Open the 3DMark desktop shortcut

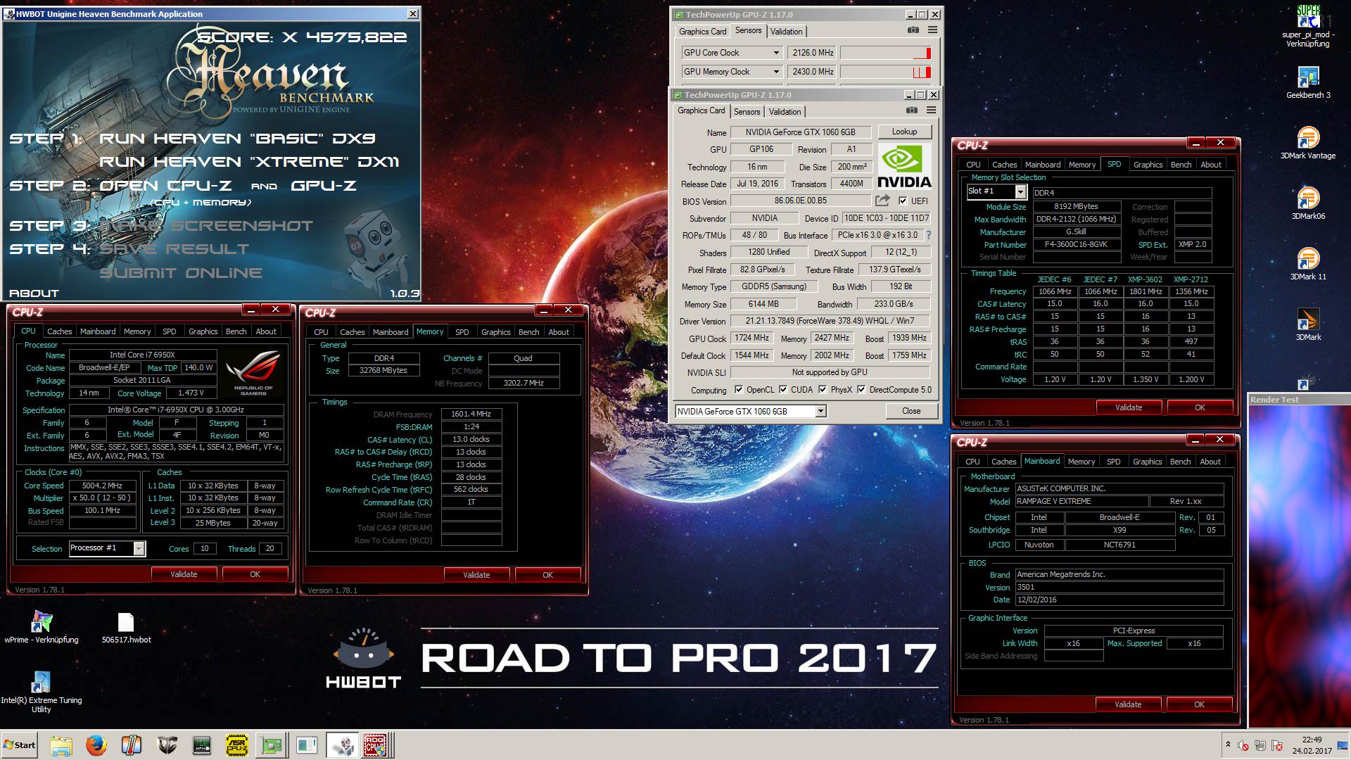coord(1308,324)
